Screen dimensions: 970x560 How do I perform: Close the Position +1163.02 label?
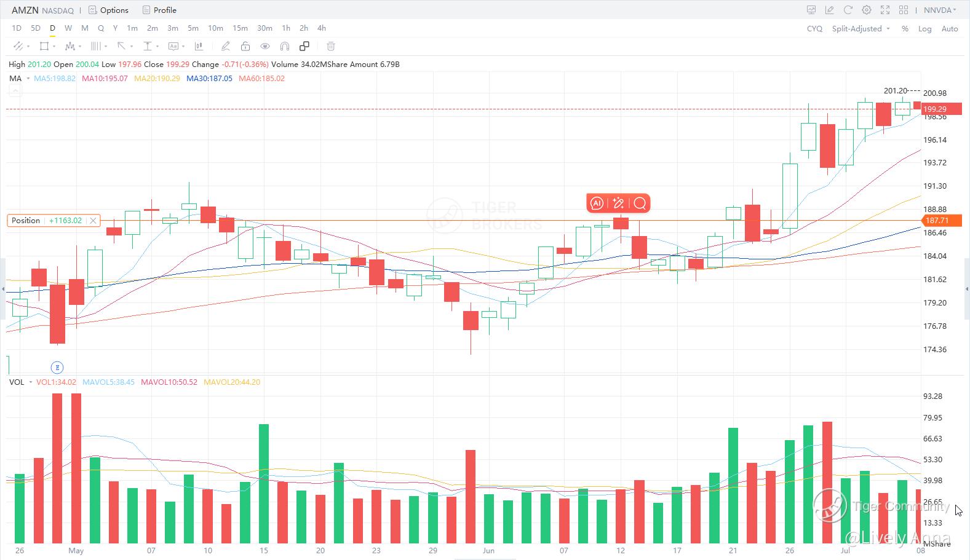click(x=93, y=221)
